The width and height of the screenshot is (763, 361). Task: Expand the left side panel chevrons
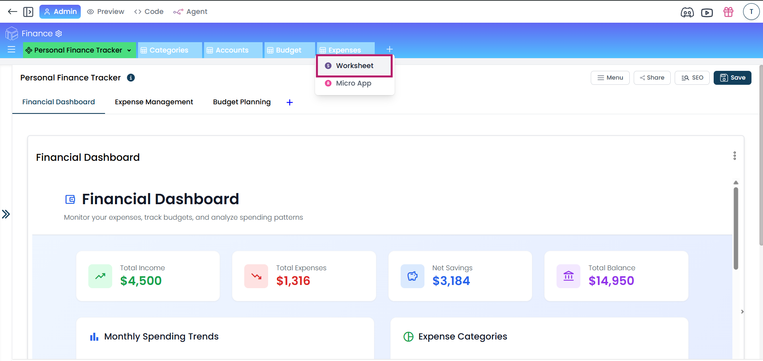coord(6,214)
